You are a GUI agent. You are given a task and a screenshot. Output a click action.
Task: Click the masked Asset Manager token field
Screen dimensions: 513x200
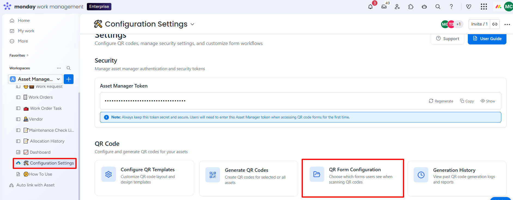click(301, 101)
